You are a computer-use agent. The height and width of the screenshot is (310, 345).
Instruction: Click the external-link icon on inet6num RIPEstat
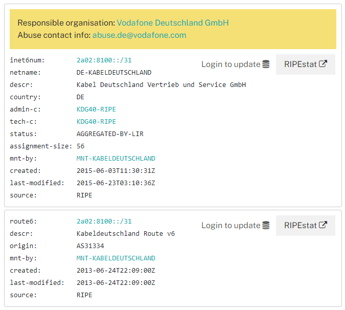click(x=323, y=63)
